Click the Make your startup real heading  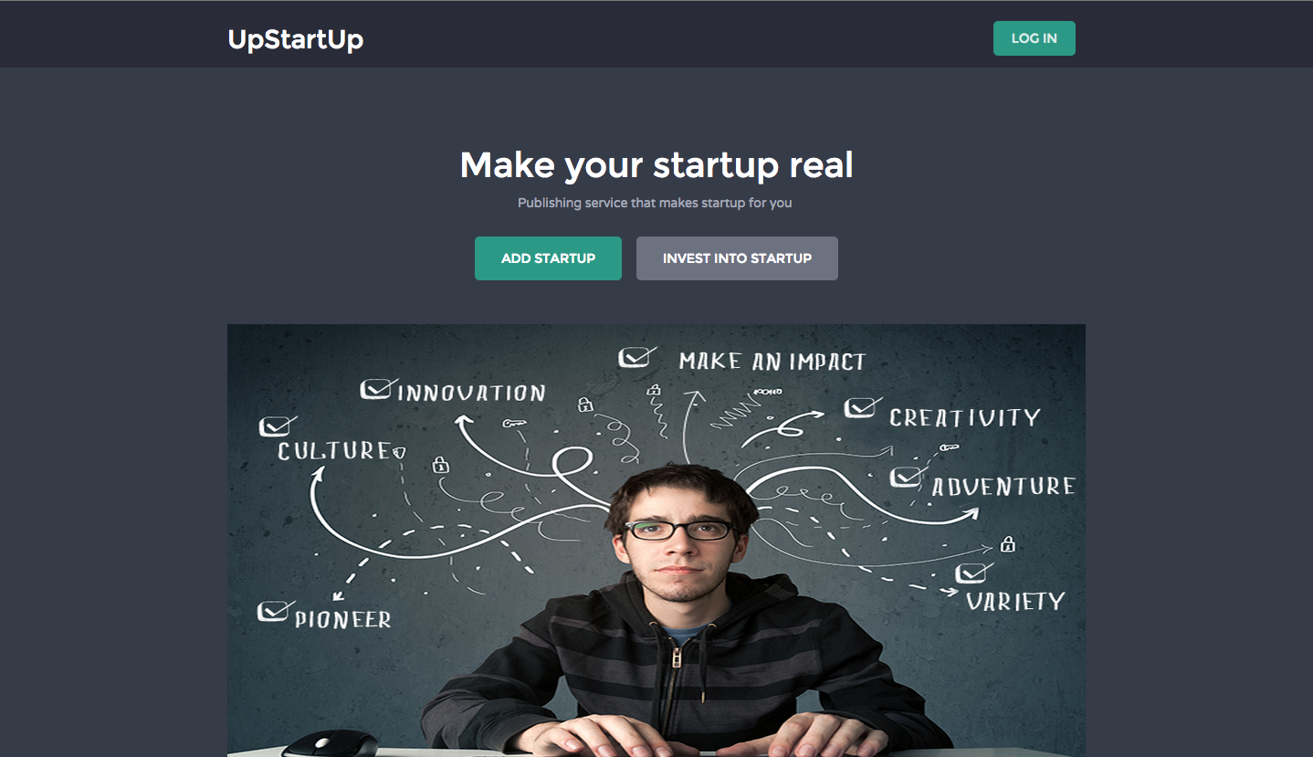coord(656,165)
